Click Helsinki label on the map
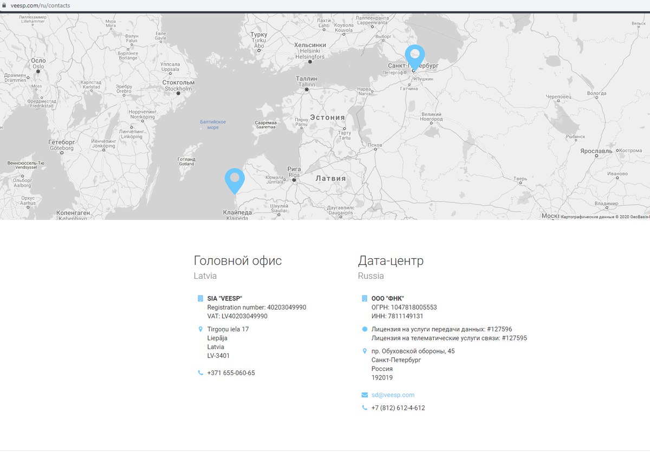The width and height of the screenshot is (650, 452). click(x=310, y=50)
